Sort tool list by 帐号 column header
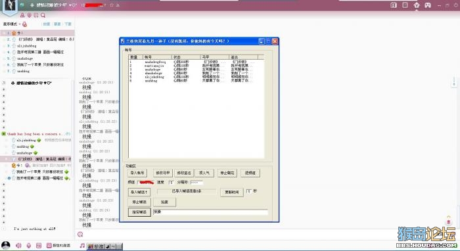 157,57
